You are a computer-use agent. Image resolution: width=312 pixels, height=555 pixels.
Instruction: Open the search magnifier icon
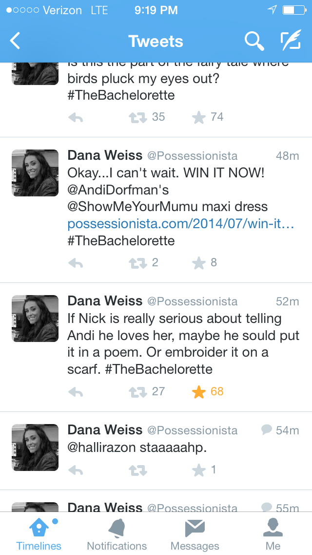pos(254,42)
